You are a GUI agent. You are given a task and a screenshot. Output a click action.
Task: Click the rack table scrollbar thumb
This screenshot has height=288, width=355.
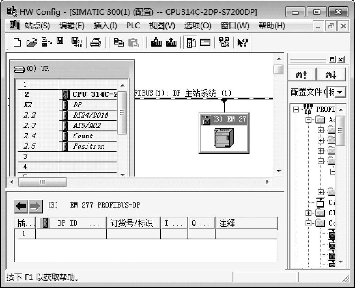[122, 112]
